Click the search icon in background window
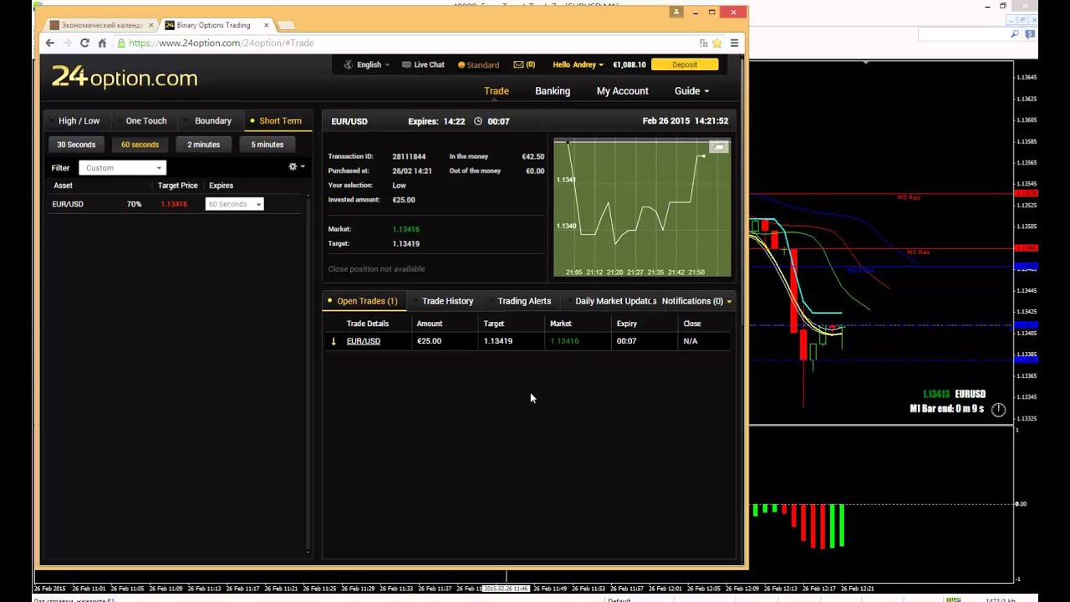1070x602 pixels. [x=1015, y=34]
